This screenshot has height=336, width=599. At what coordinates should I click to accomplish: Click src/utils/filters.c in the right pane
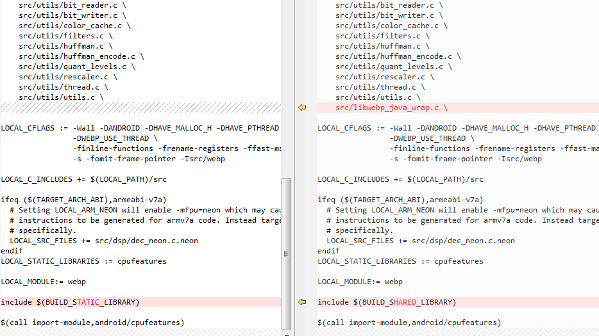382,36
